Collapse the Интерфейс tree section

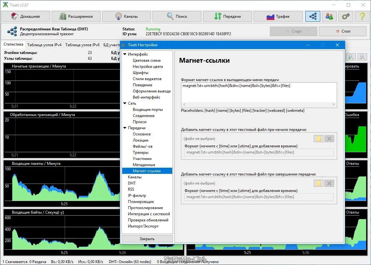[125, 54]
